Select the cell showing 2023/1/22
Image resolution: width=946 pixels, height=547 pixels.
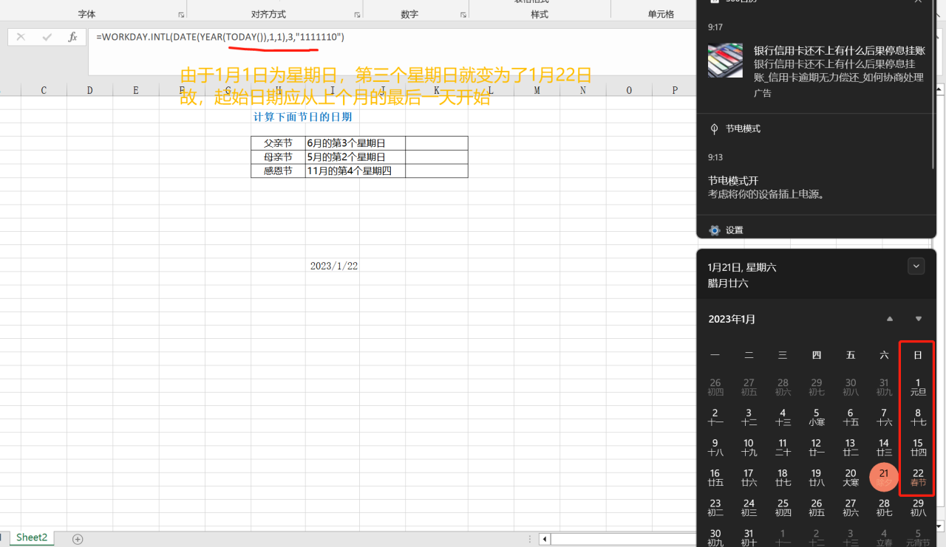(x=334, y=266)
